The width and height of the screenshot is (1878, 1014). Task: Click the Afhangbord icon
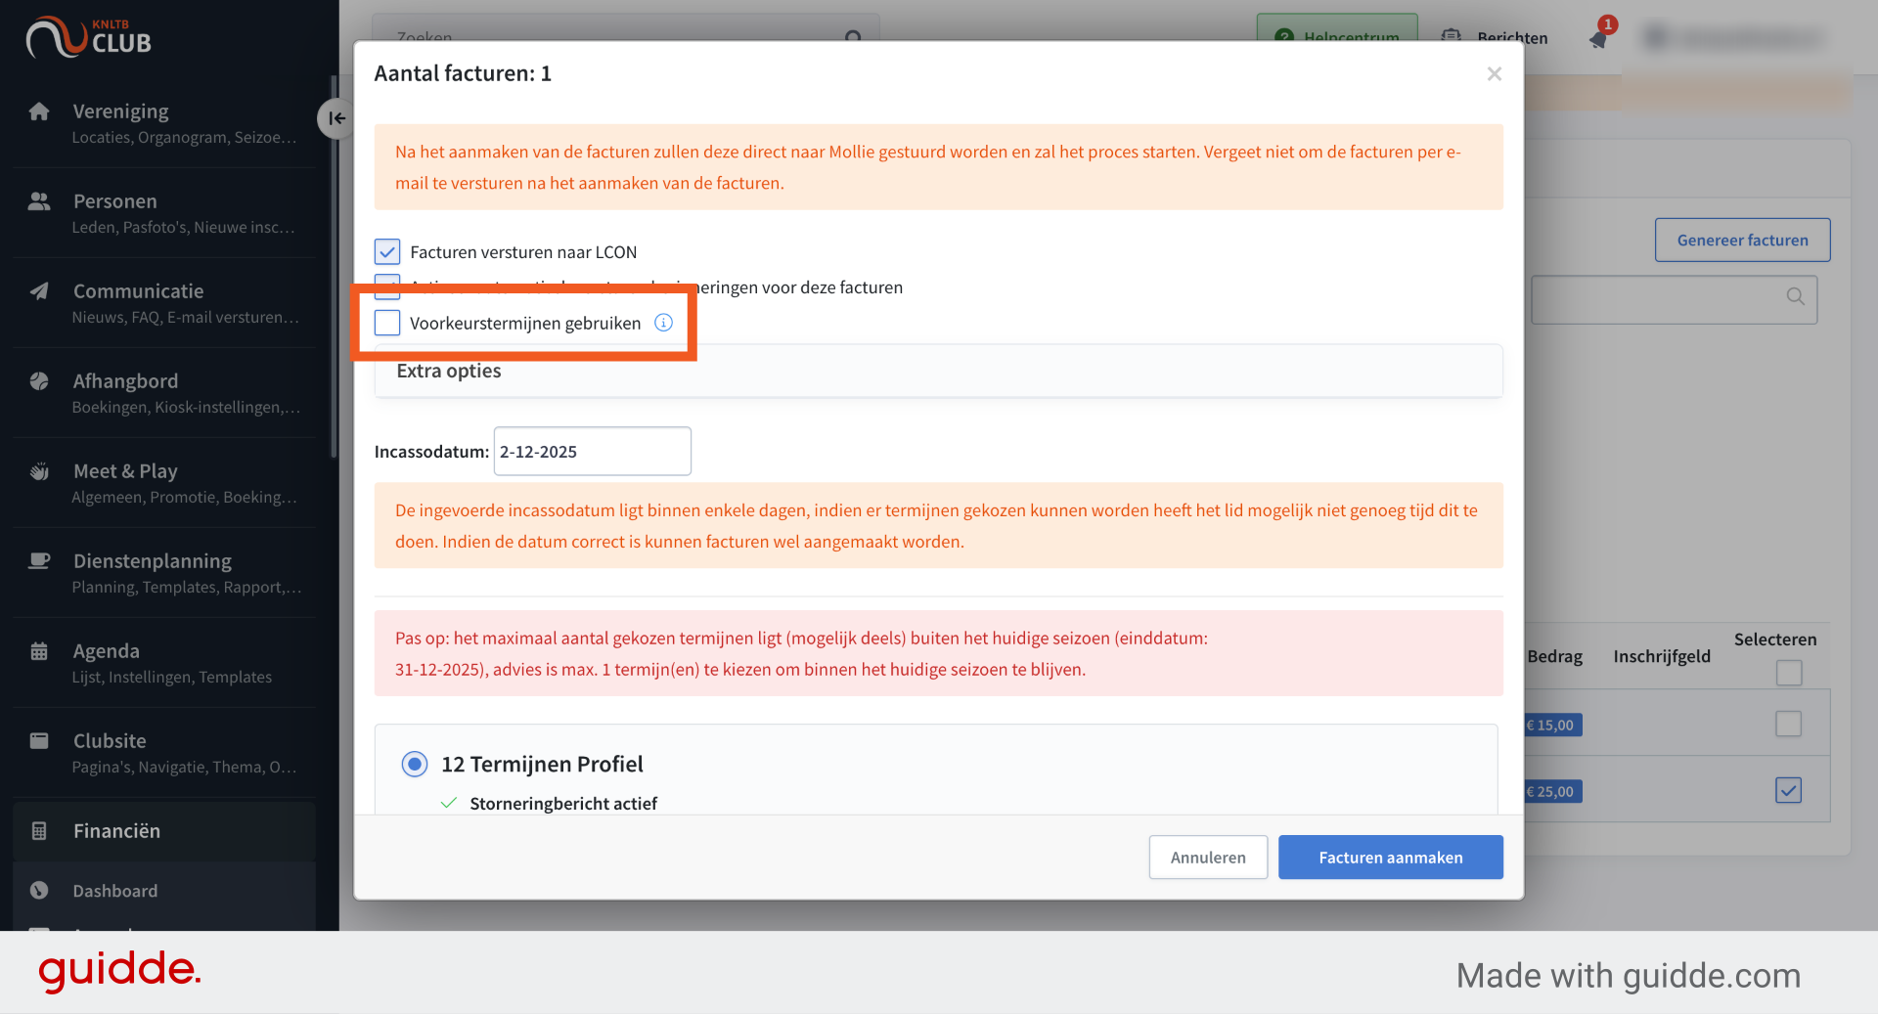(x=39, y=381)
